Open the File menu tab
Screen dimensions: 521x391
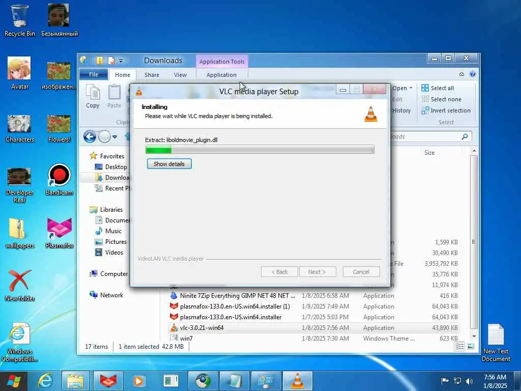click(x=94, y=74)
